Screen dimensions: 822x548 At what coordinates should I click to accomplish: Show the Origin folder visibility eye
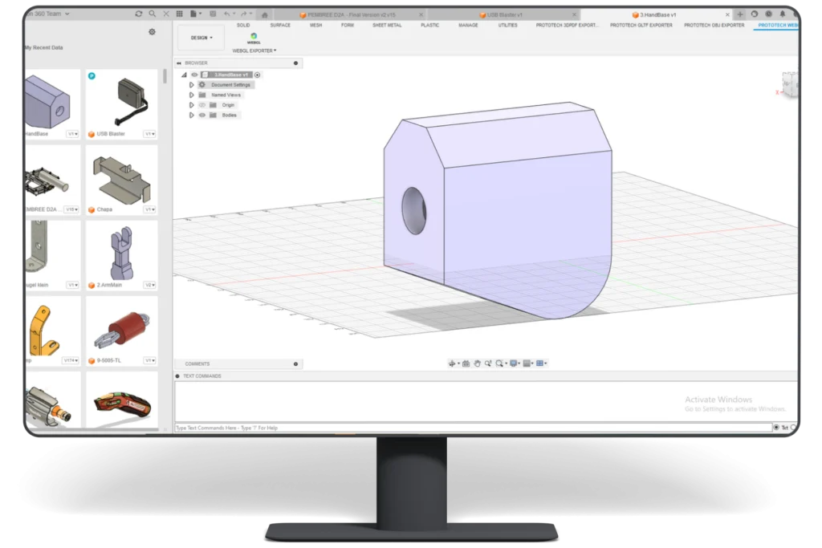pos(203,105)
